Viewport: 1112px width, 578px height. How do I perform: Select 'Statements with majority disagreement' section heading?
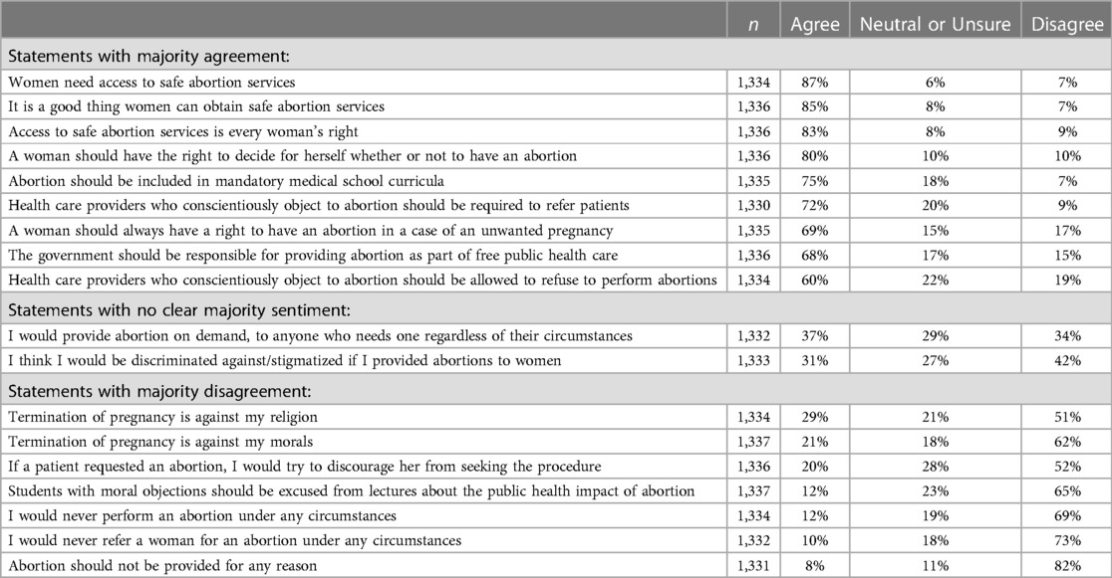pyautogui.click(x=159, y=392)
